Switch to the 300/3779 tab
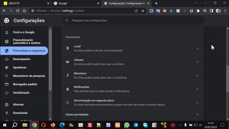 point(26,3)
